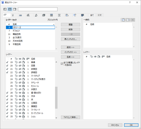Click the 再インデックス... button
Viewport: 141px width, 129px height.
[x=70, y=39]
